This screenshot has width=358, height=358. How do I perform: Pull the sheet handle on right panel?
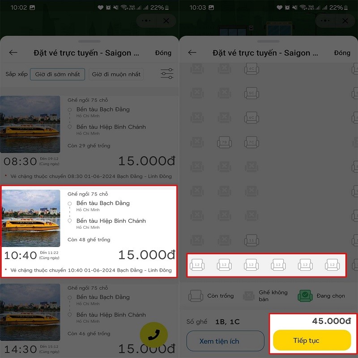(x=268, y=41)
